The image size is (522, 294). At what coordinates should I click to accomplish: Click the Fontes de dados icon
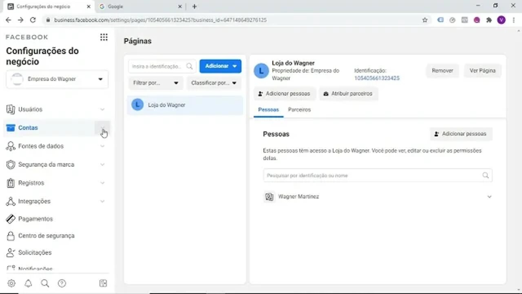click(x=11, y=146)
